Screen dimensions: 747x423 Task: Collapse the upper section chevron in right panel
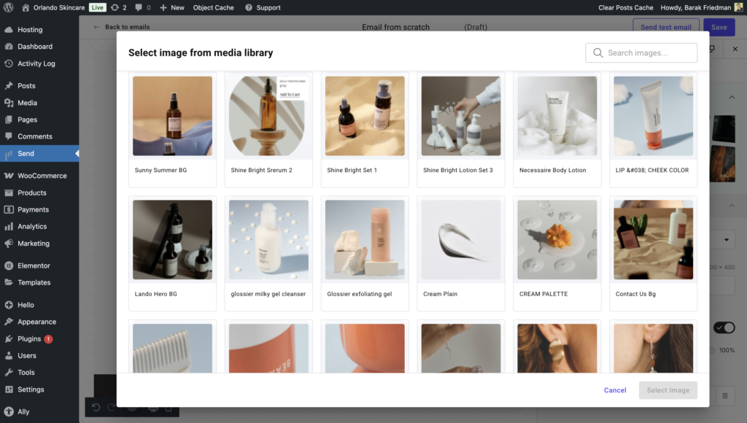732,97
